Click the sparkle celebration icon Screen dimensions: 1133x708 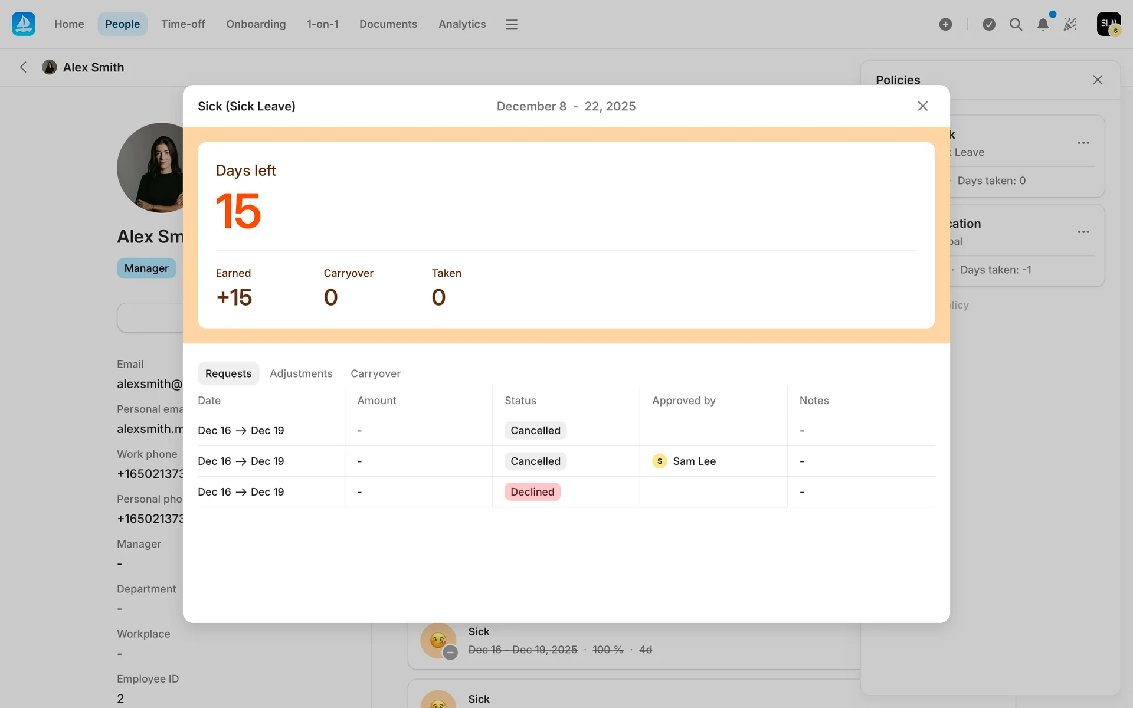1070,24
